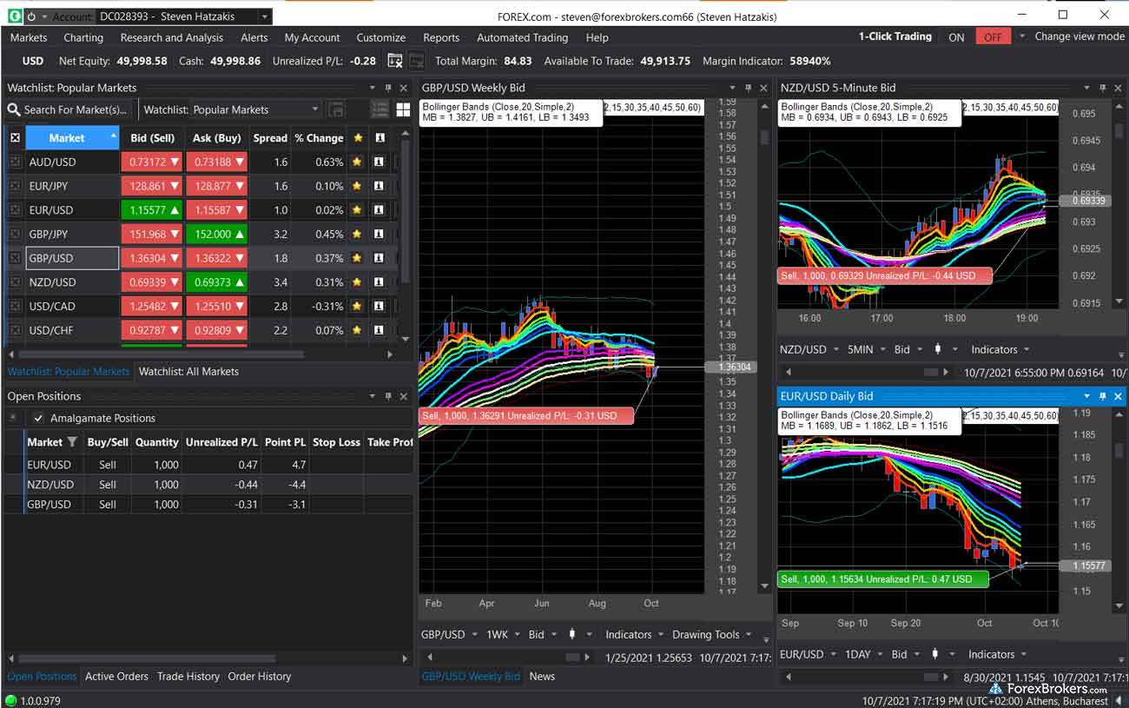Open the Automated Trading menu
The height and width of the screenshot is (708, 1129).
(522, 37)
